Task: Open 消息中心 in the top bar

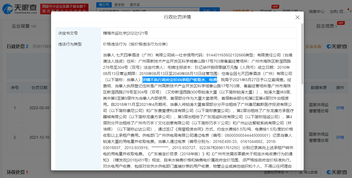Action: click(x=316, y=12)
